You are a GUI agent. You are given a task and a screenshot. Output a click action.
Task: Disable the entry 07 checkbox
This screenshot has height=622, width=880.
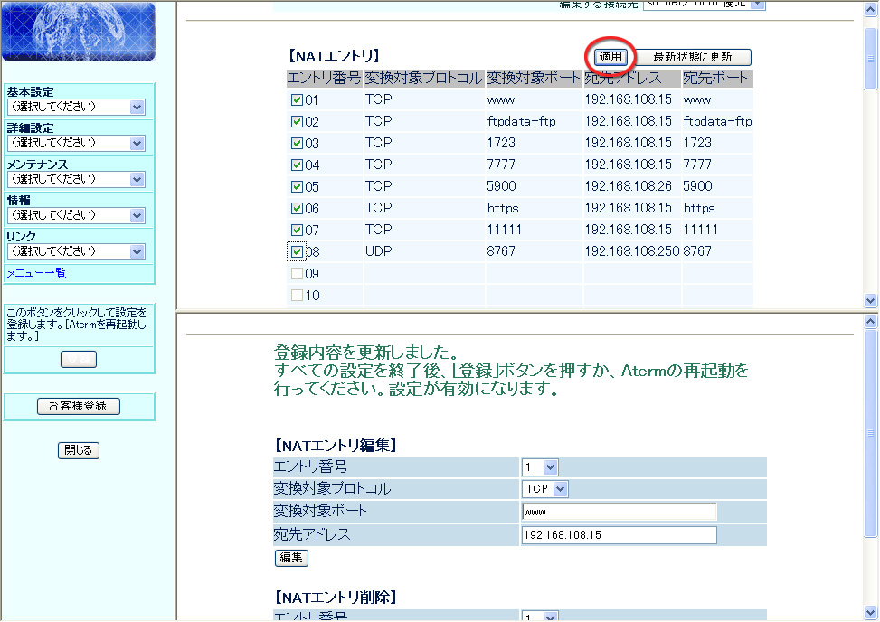pos(297,230)
